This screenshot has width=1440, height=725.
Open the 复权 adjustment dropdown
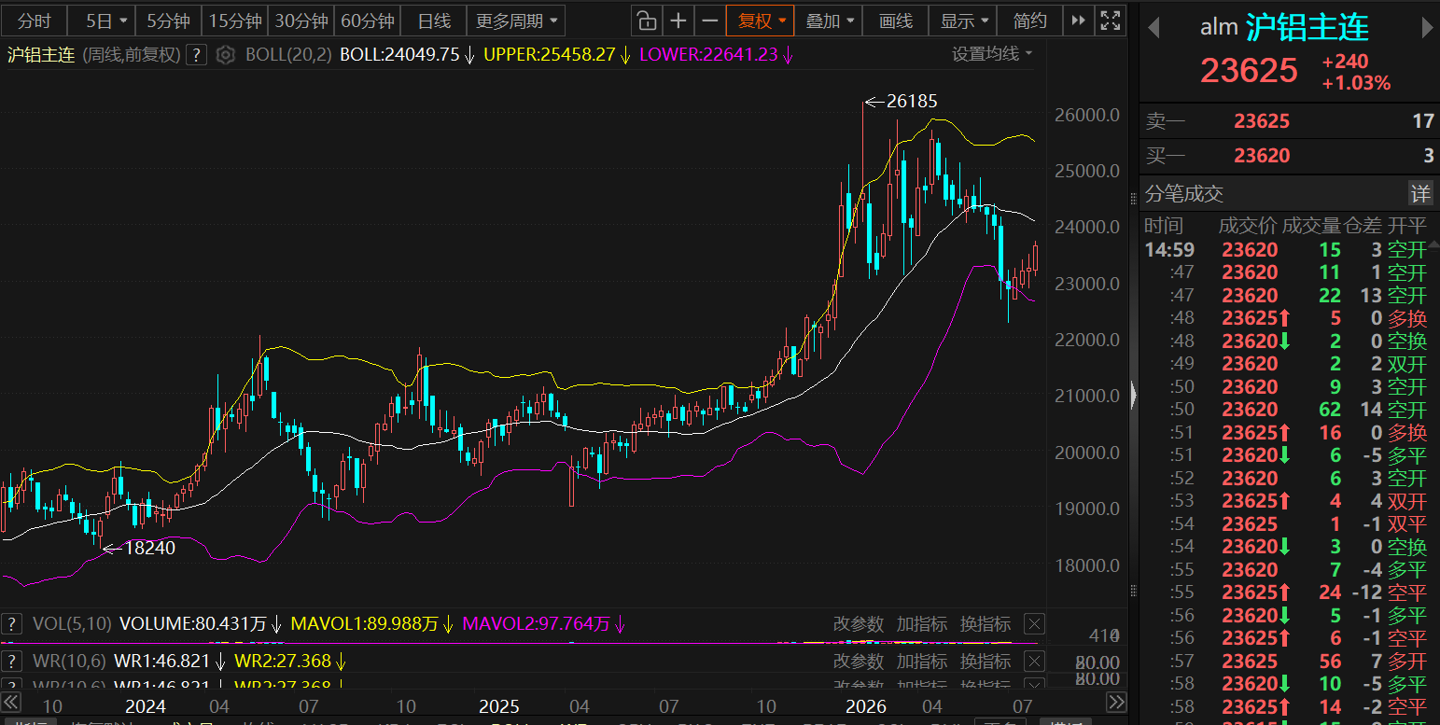760,21
